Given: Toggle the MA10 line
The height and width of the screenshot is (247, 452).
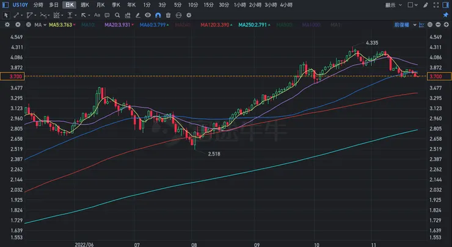Looking at the screenshot, I should [87, 25].
